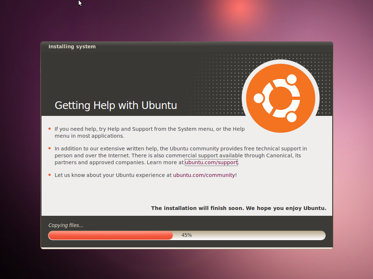Click the 'Copying files...' status text
The width and height of the screenshot is (373, 279).
coord(66,225)
